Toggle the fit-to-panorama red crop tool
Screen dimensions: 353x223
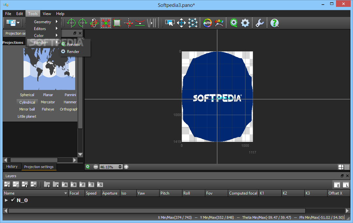click(106, 23)
